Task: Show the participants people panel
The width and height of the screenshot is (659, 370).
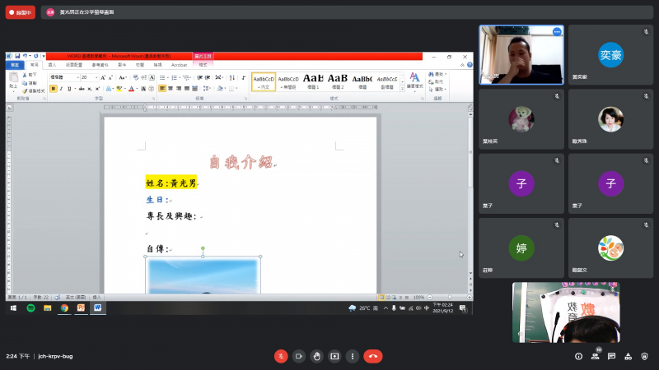Action: coord(595,356)
